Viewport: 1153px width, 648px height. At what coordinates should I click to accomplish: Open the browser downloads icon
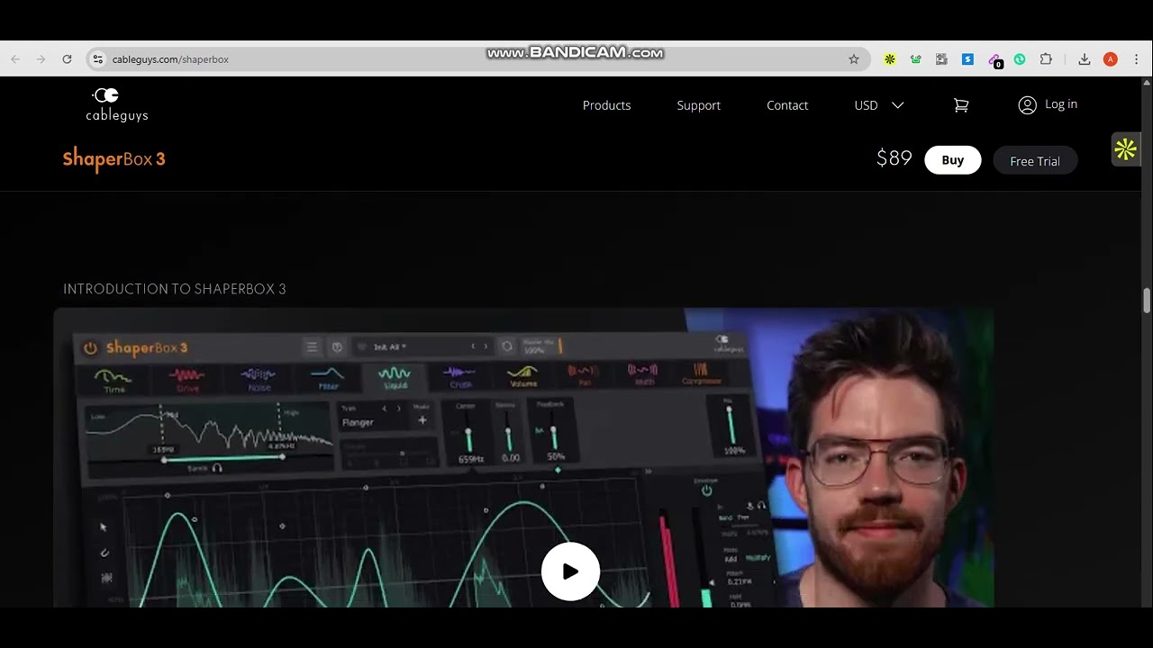1085,59
